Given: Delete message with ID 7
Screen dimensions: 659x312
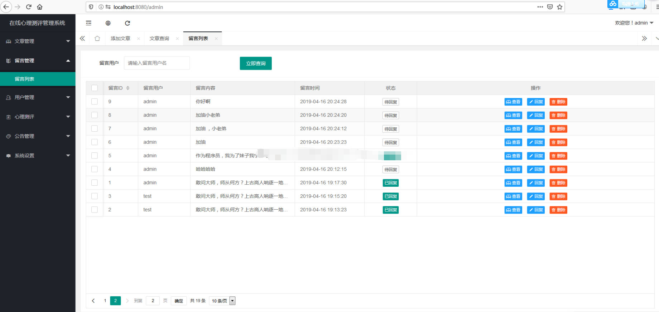Looking at the screenshot, I should pyautogui.click(x=558, y=129).
